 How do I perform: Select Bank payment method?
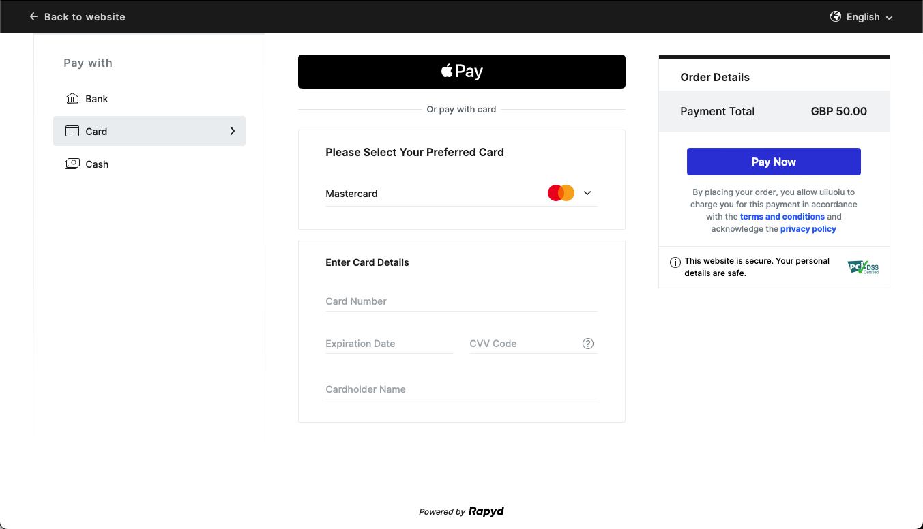click(97, 99)
